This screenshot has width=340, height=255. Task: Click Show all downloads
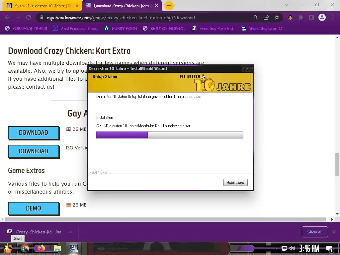[x=315, y=232]
